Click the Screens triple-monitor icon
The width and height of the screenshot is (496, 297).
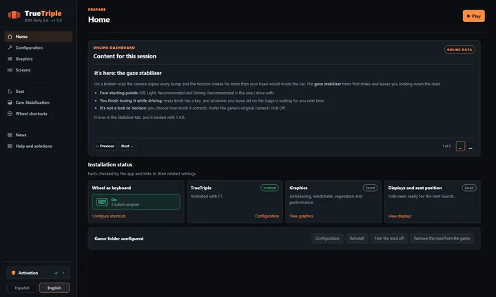click(10, 70)
